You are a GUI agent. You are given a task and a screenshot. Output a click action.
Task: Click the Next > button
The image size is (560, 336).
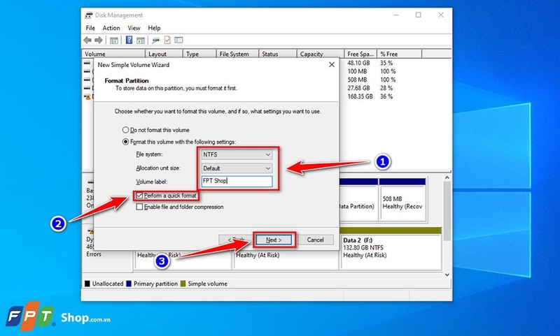(x=274, y=240)
